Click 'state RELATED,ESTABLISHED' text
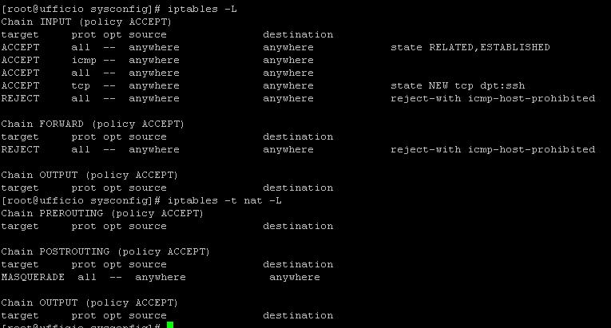The height and width of the screenshot is (328, 611). (470, 47)
